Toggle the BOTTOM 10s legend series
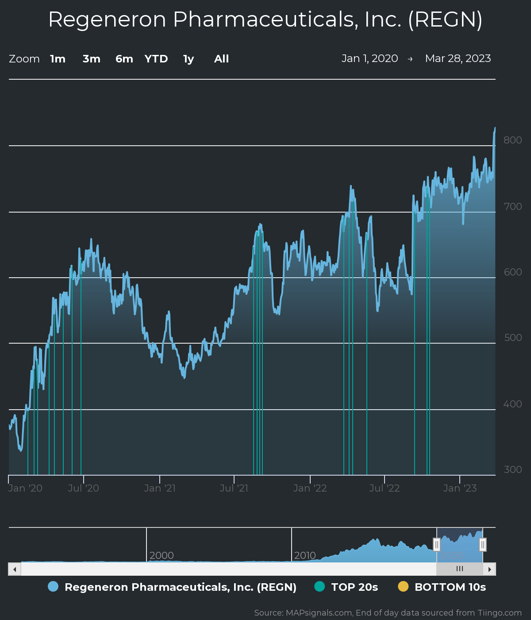The height and width of the screenshot is (620, 531). point(442,587)
